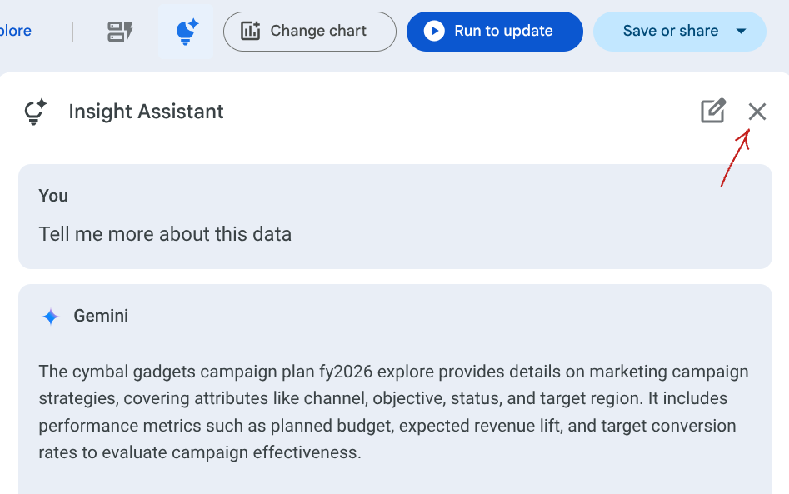Viewport: 789px width, 494px height.
Task: Click the chart icon in Change chart
Action: (250, 32)
